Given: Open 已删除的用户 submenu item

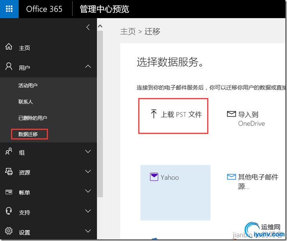Looking at the screenshot, I should click(x=32, y=118).
